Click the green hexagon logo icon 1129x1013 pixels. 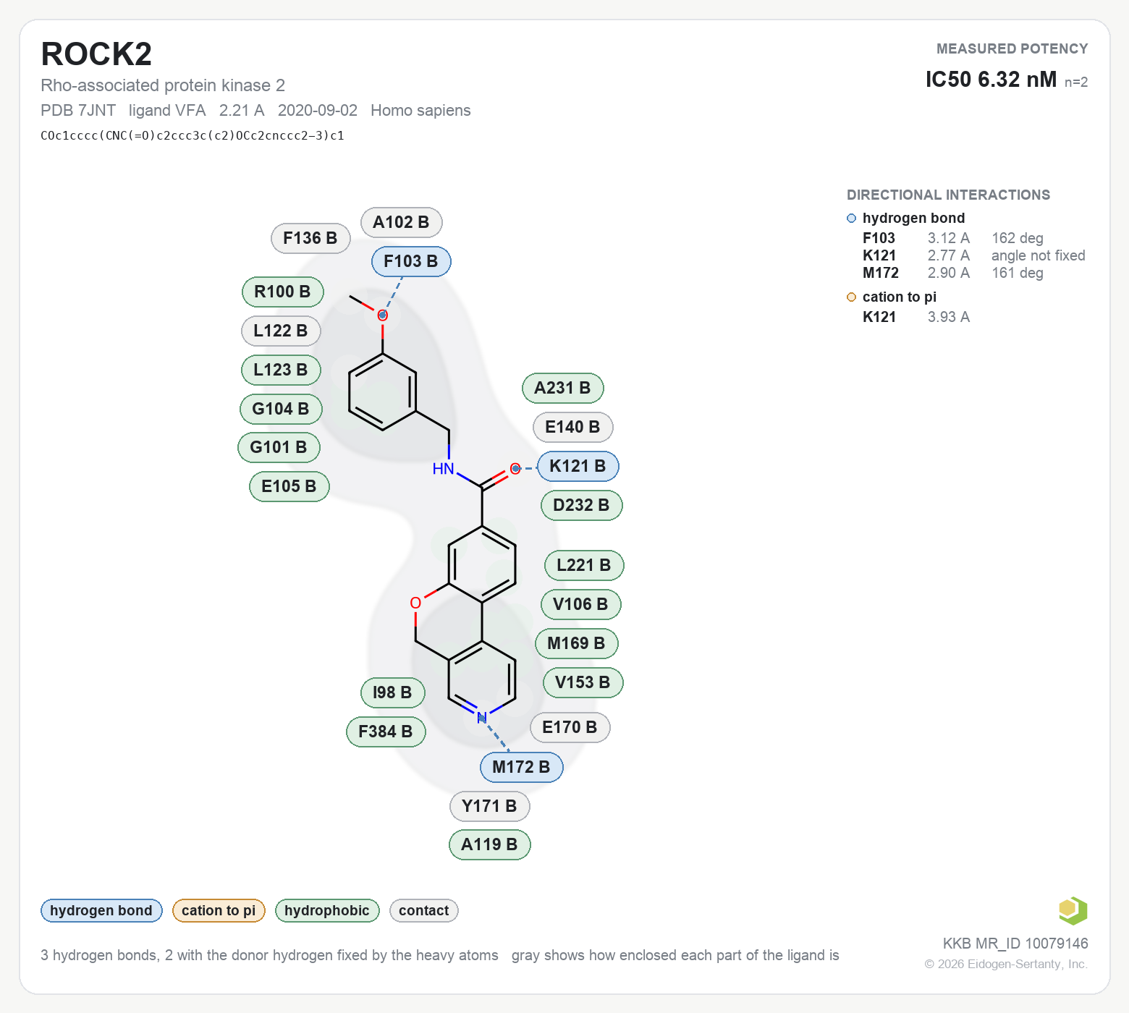tap(1073, 910)
